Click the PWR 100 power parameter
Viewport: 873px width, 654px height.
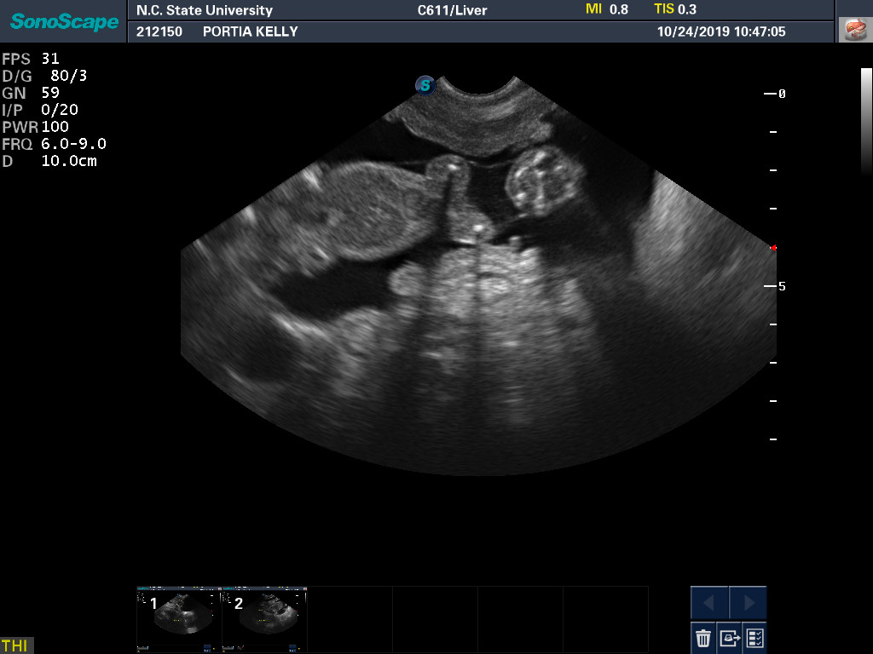point(36,127)
